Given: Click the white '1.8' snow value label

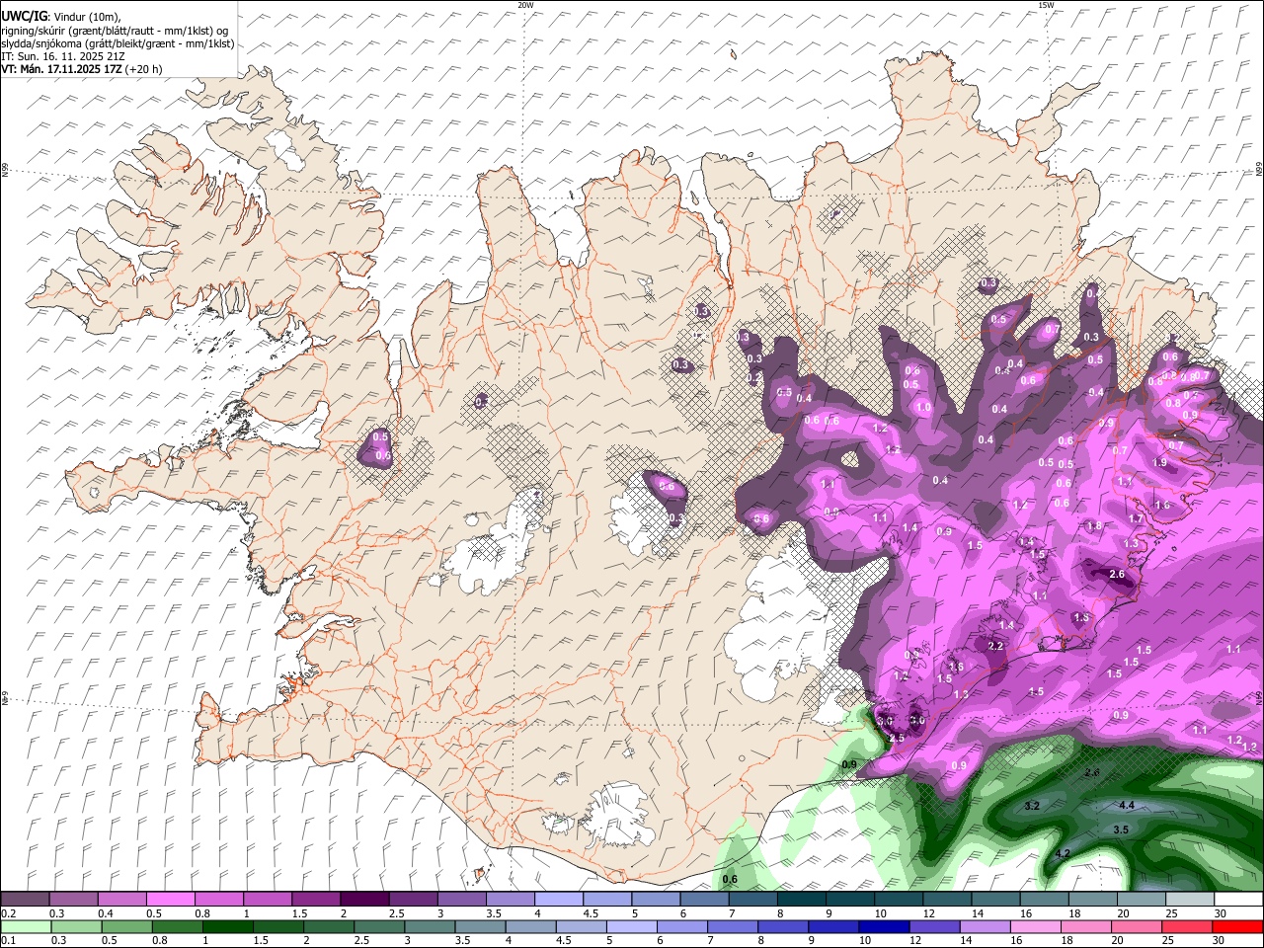Looking at the screenshot, I should pos(1094,526).
